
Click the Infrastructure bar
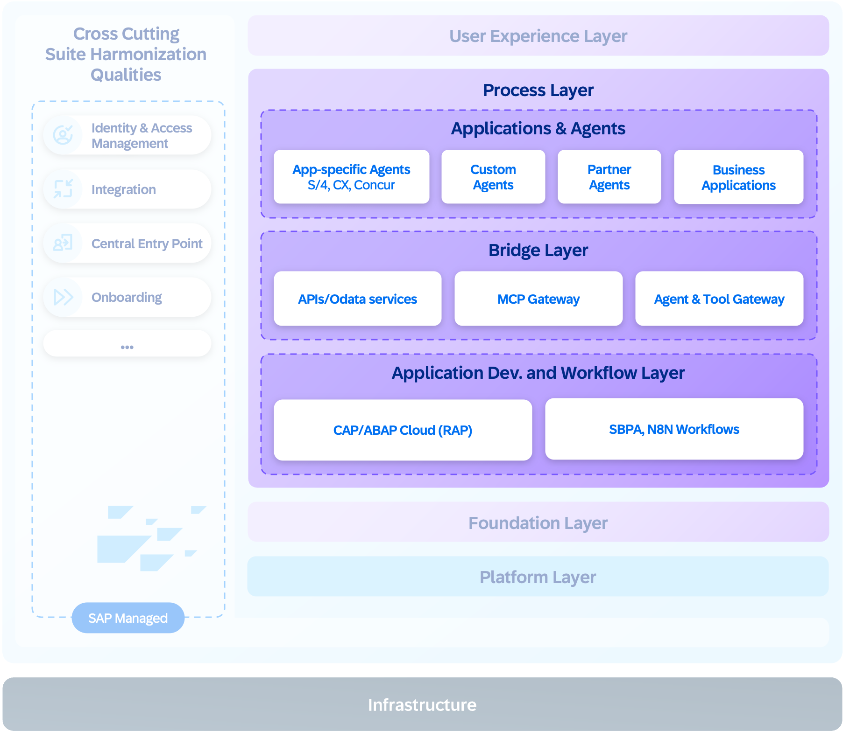point(422,704)
